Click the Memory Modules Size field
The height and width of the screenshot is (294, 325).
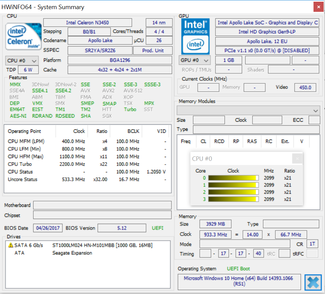pos(209,120)
